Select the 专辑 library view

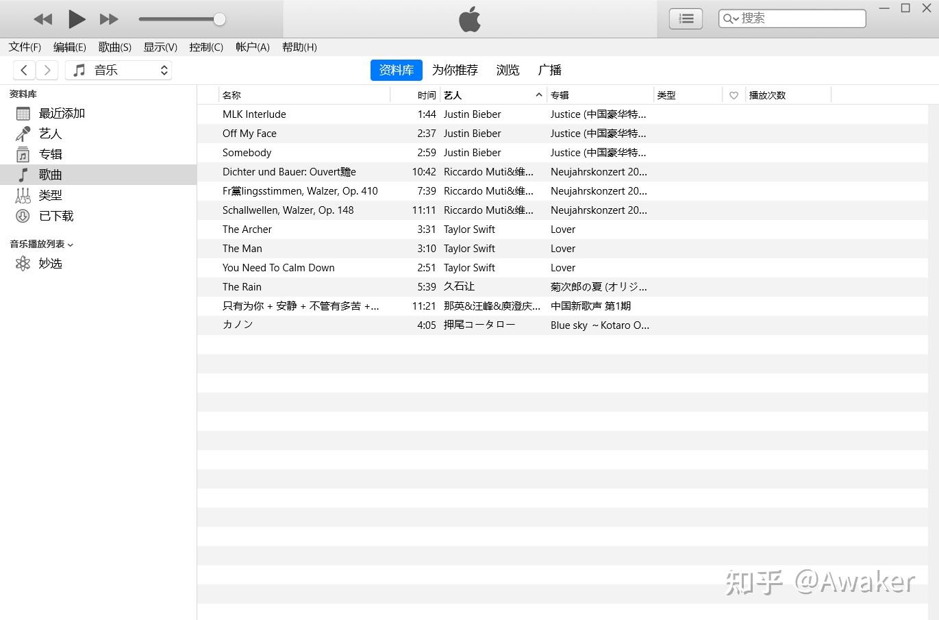(50, 153)
